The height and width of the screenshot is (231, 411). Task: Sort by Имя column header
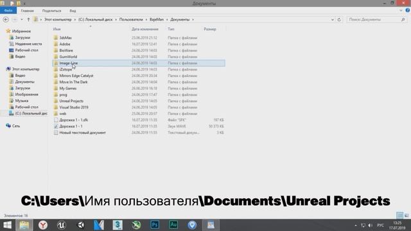click(x=57, y=29)
